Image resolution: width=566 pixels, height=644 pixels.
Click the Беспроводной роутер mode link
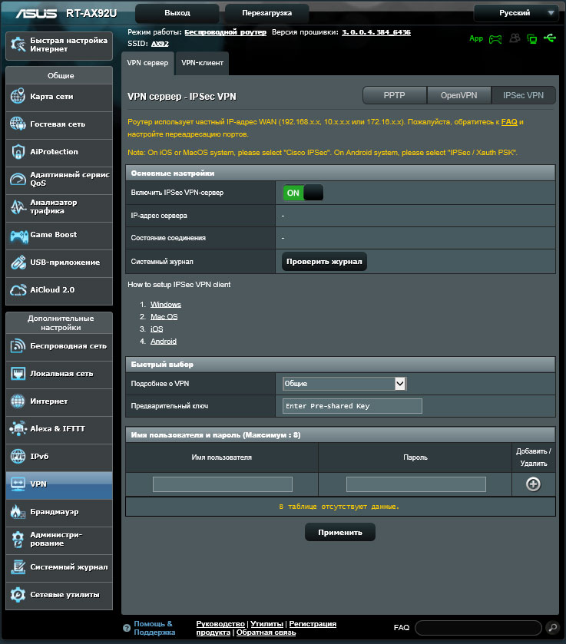(225, 32)
